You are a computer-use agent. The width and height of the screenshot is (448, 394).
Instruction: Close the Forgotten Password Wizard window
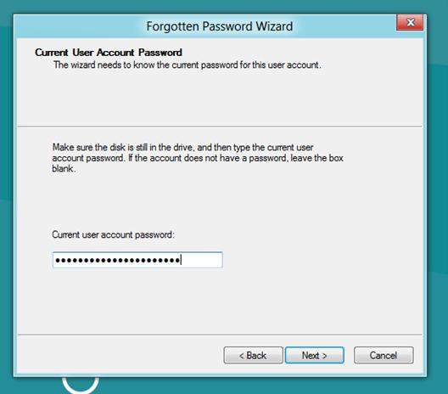point(410,22)
